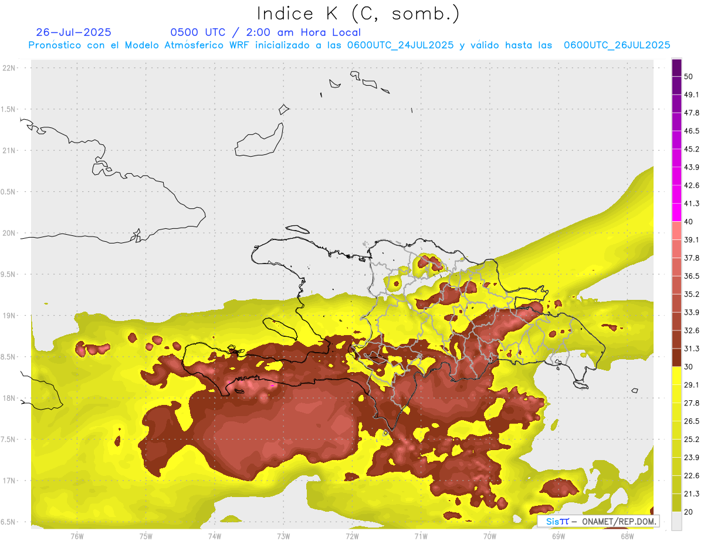Click the "43.9" color bar value

[692, 167]
